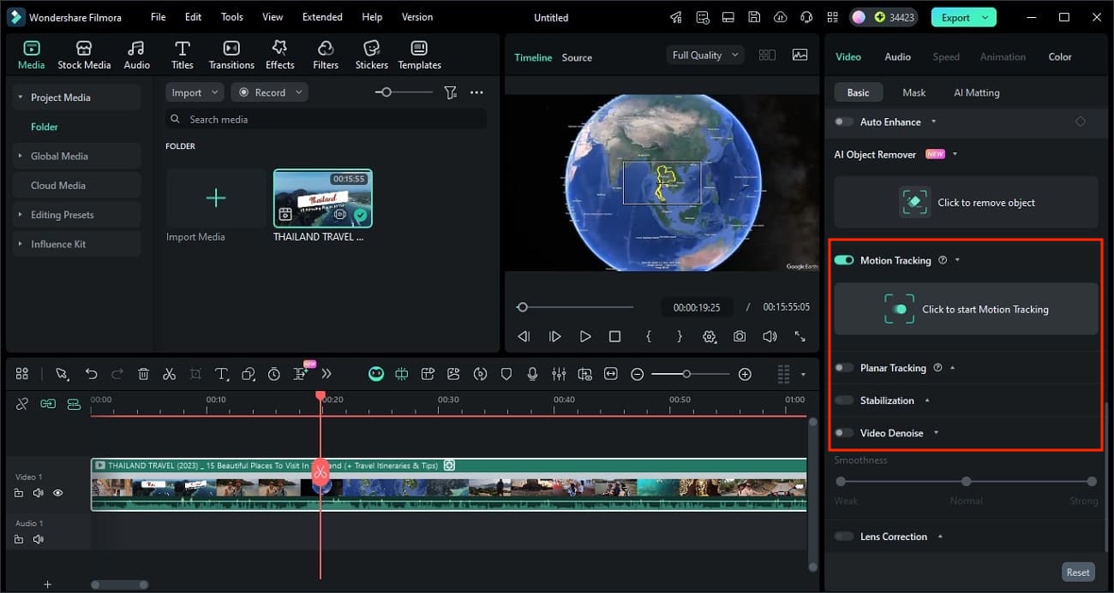Open the Tools menu
Viewport: 1114px width, 593px height.
tap(231, 16)
